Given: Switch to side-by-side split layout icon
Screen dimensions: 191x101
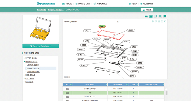Looking at the screenshot, I should click(156, 16).
